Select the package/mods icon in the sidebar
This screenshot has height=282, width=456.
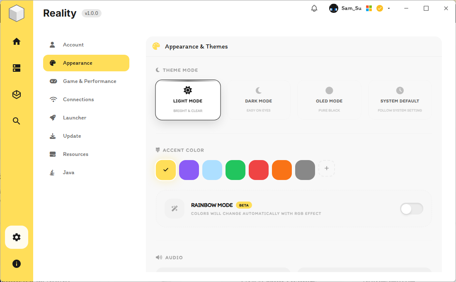(x=17, y=95)
